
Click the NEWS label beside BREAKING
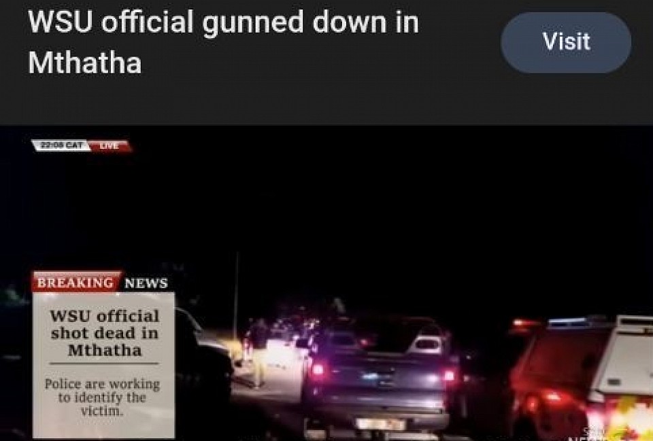[x=146, y=283]
